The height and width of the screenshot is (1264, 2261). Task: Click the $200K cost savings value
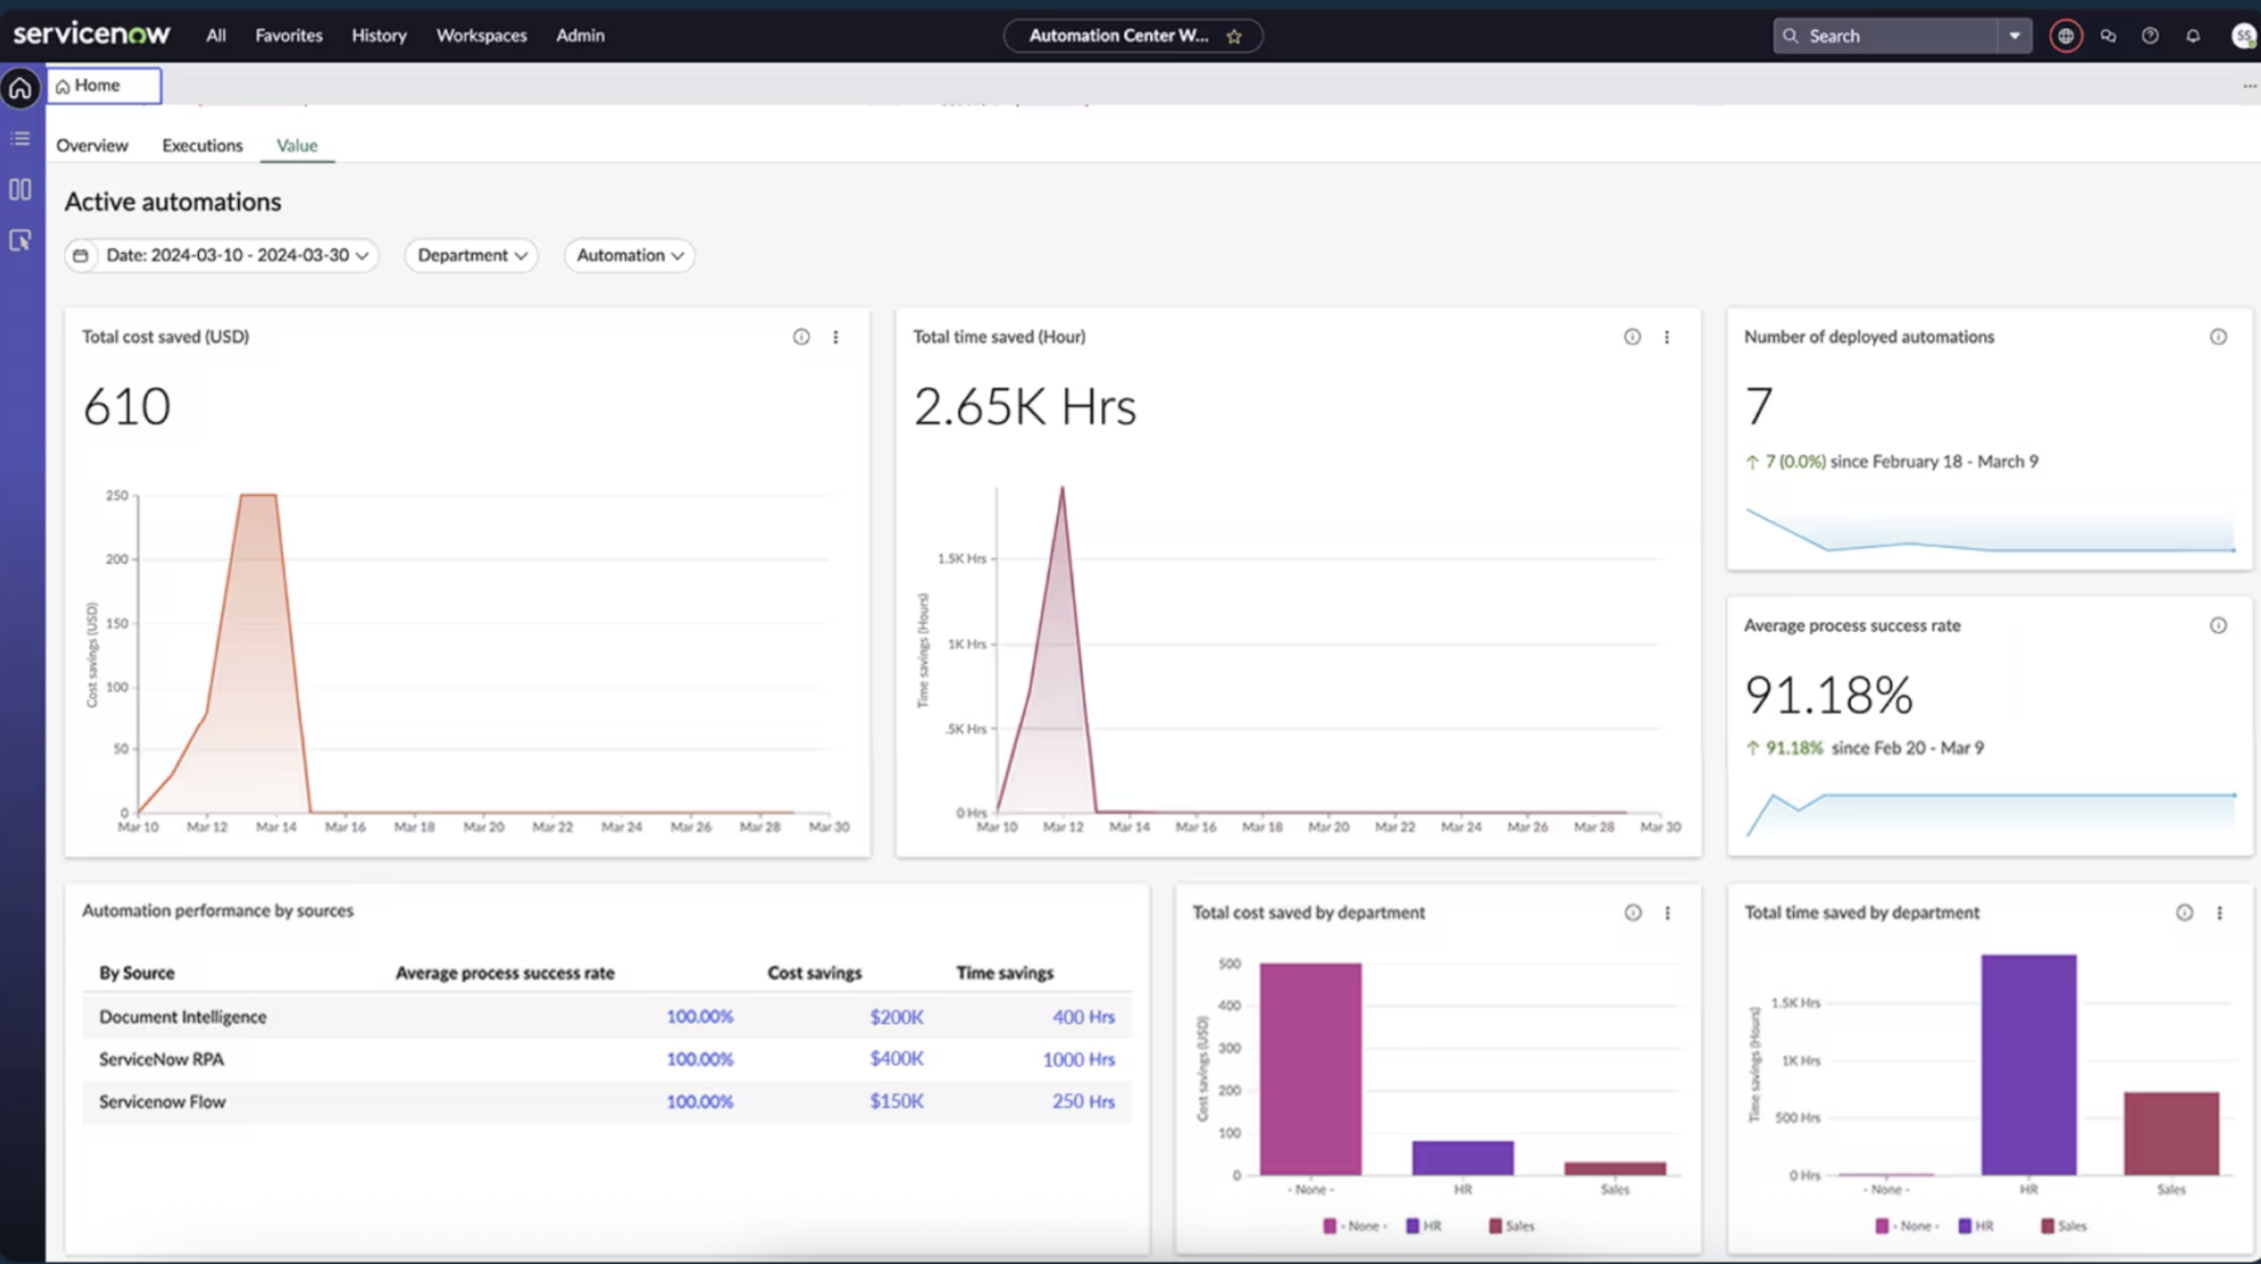(896, 1017)
